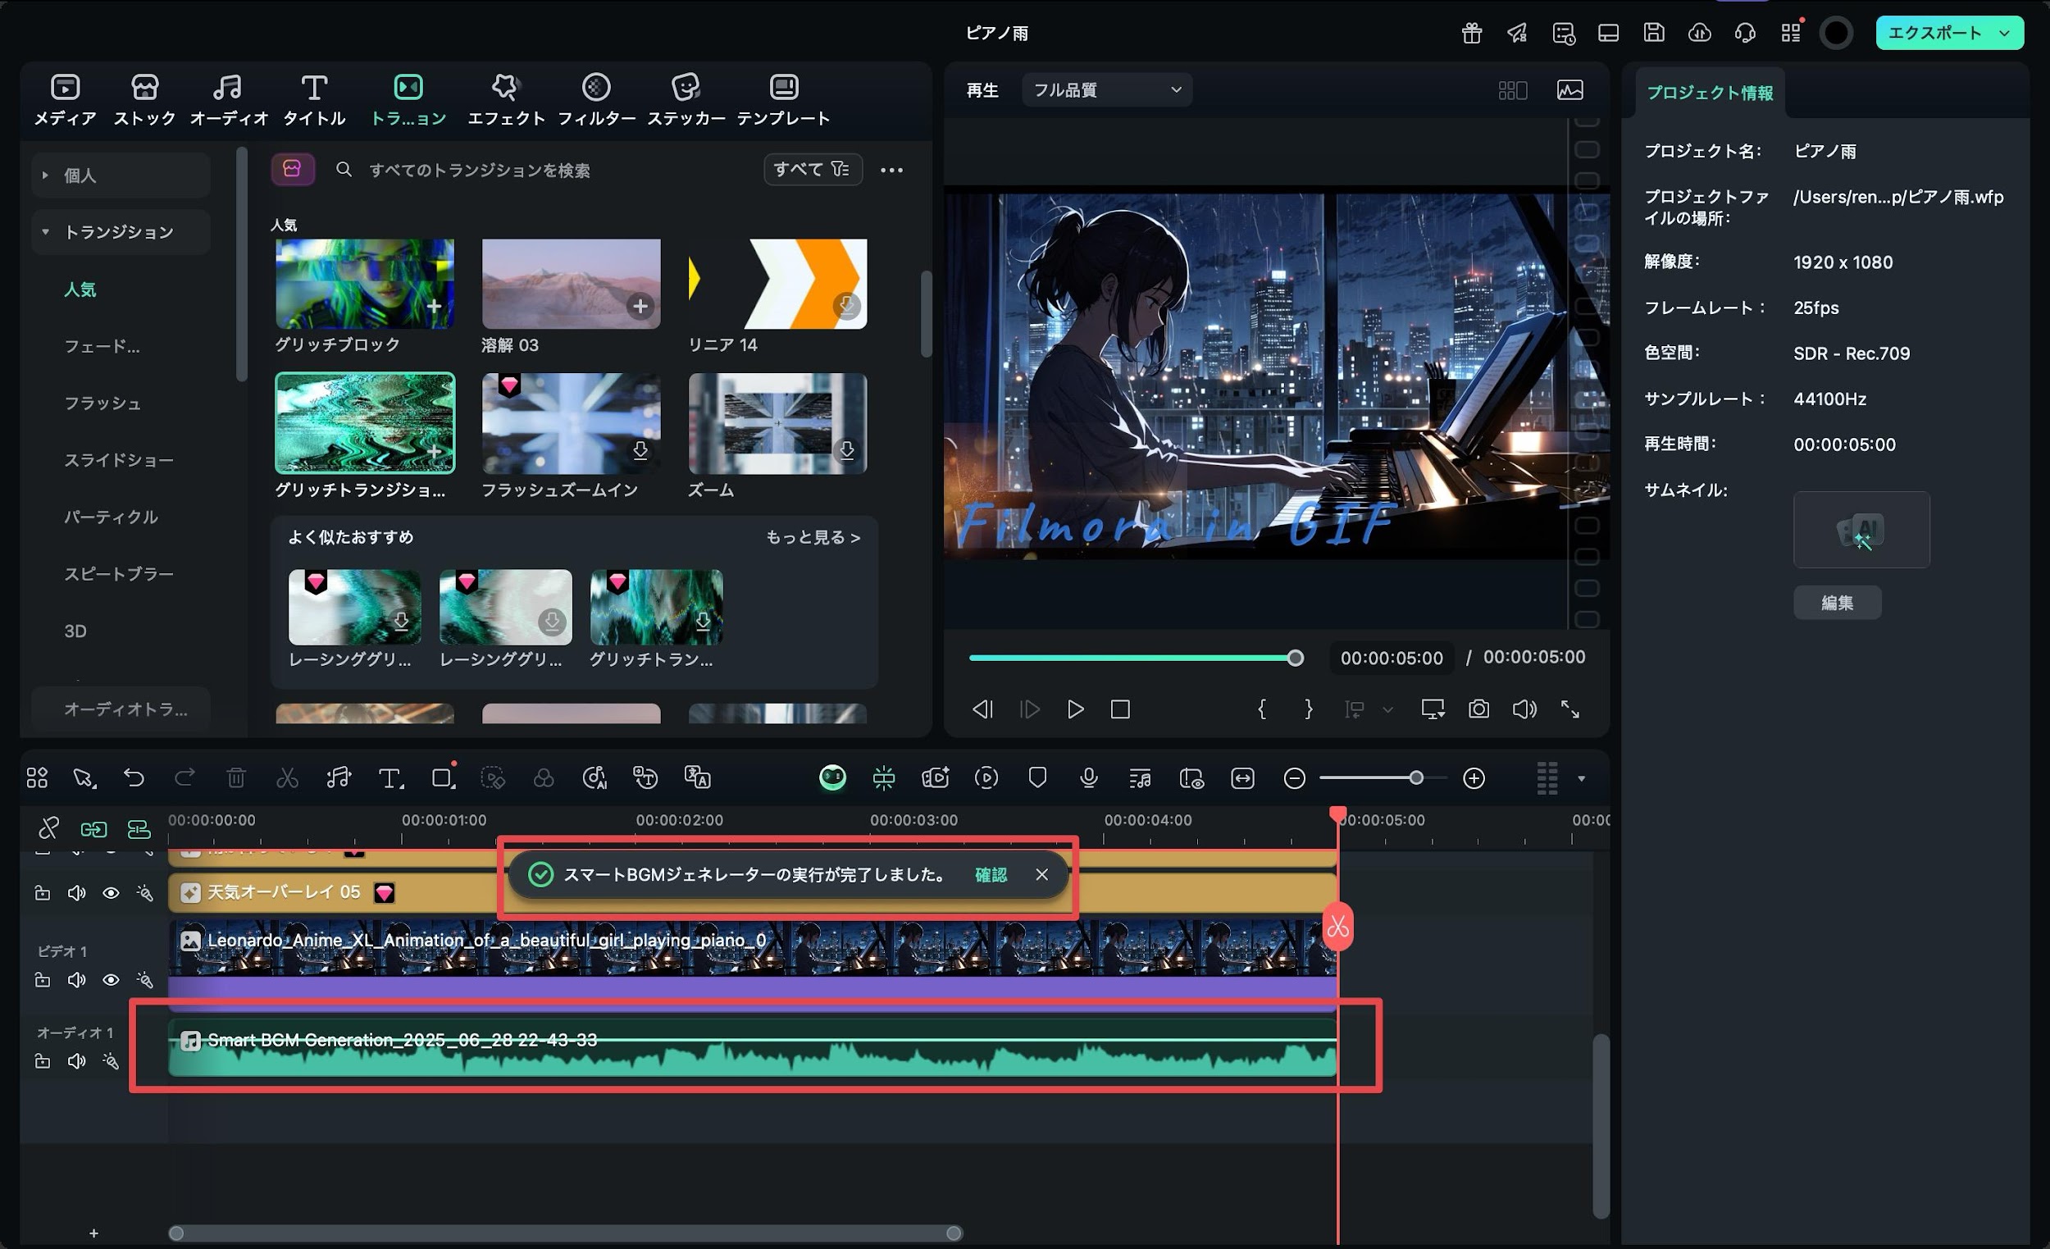Open the export dropdown arrow
2050x1249 pixels.
coord(2005,34)
